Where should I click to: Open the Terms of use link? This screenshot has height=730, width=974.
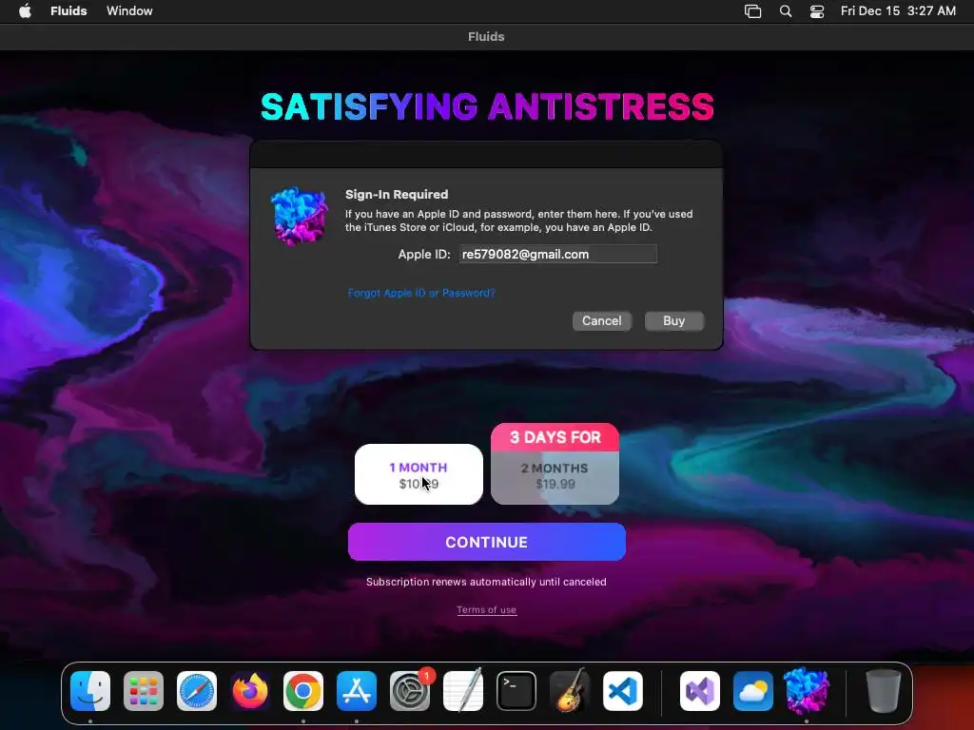point(486,609)
